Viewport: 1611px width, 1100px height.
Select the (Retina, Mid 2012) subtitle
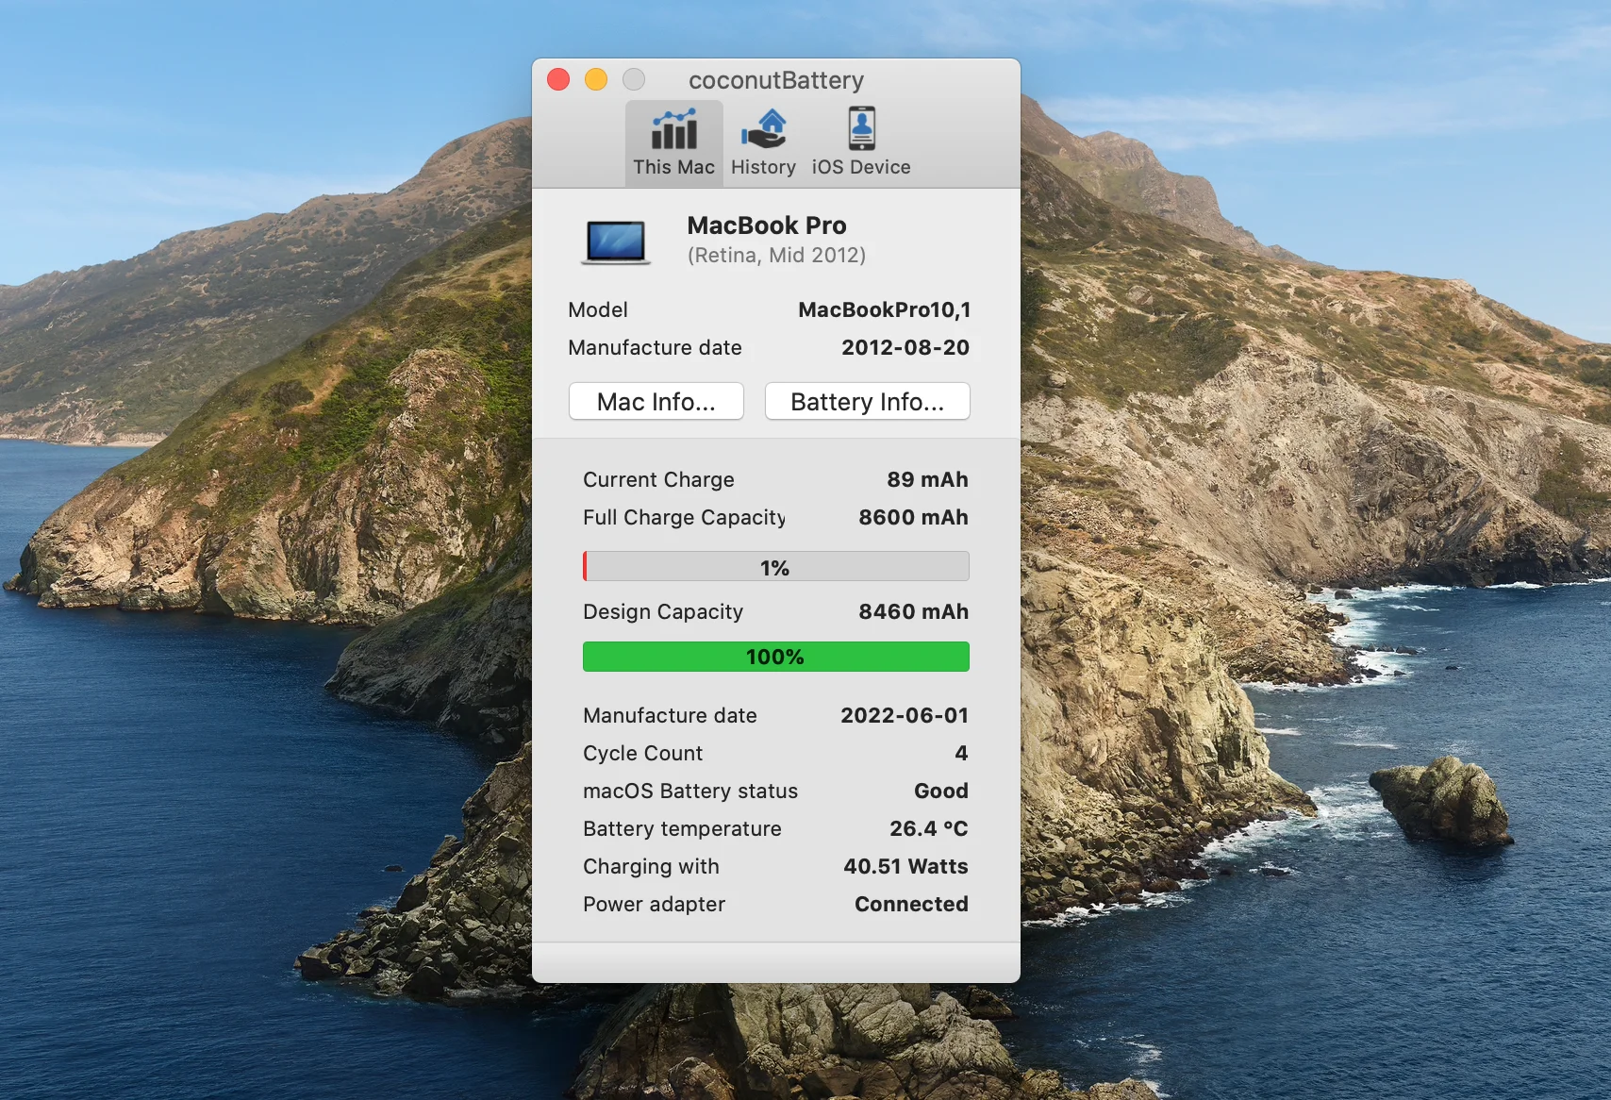[776, 255]
